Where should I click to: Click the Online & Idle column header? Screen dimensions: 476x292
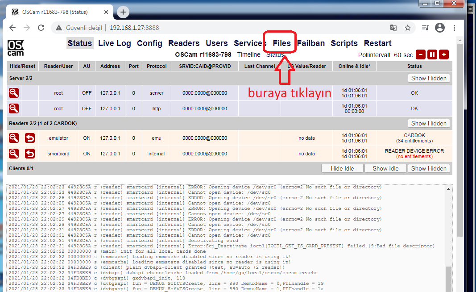(x=354, y=66)
